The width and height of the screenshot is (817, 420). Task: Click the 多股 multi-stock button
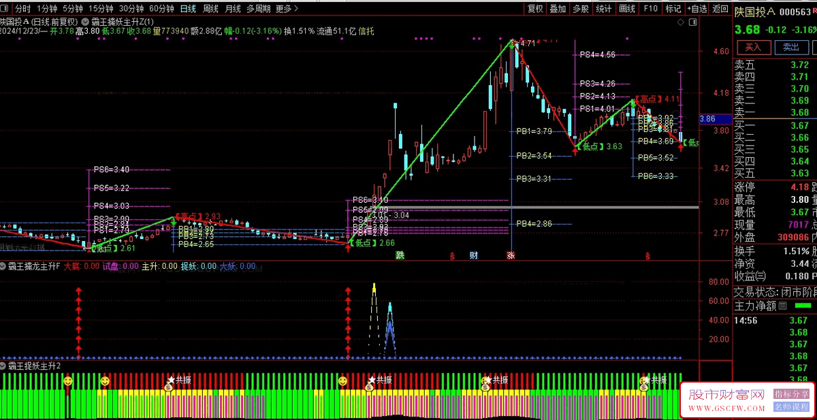581,9
